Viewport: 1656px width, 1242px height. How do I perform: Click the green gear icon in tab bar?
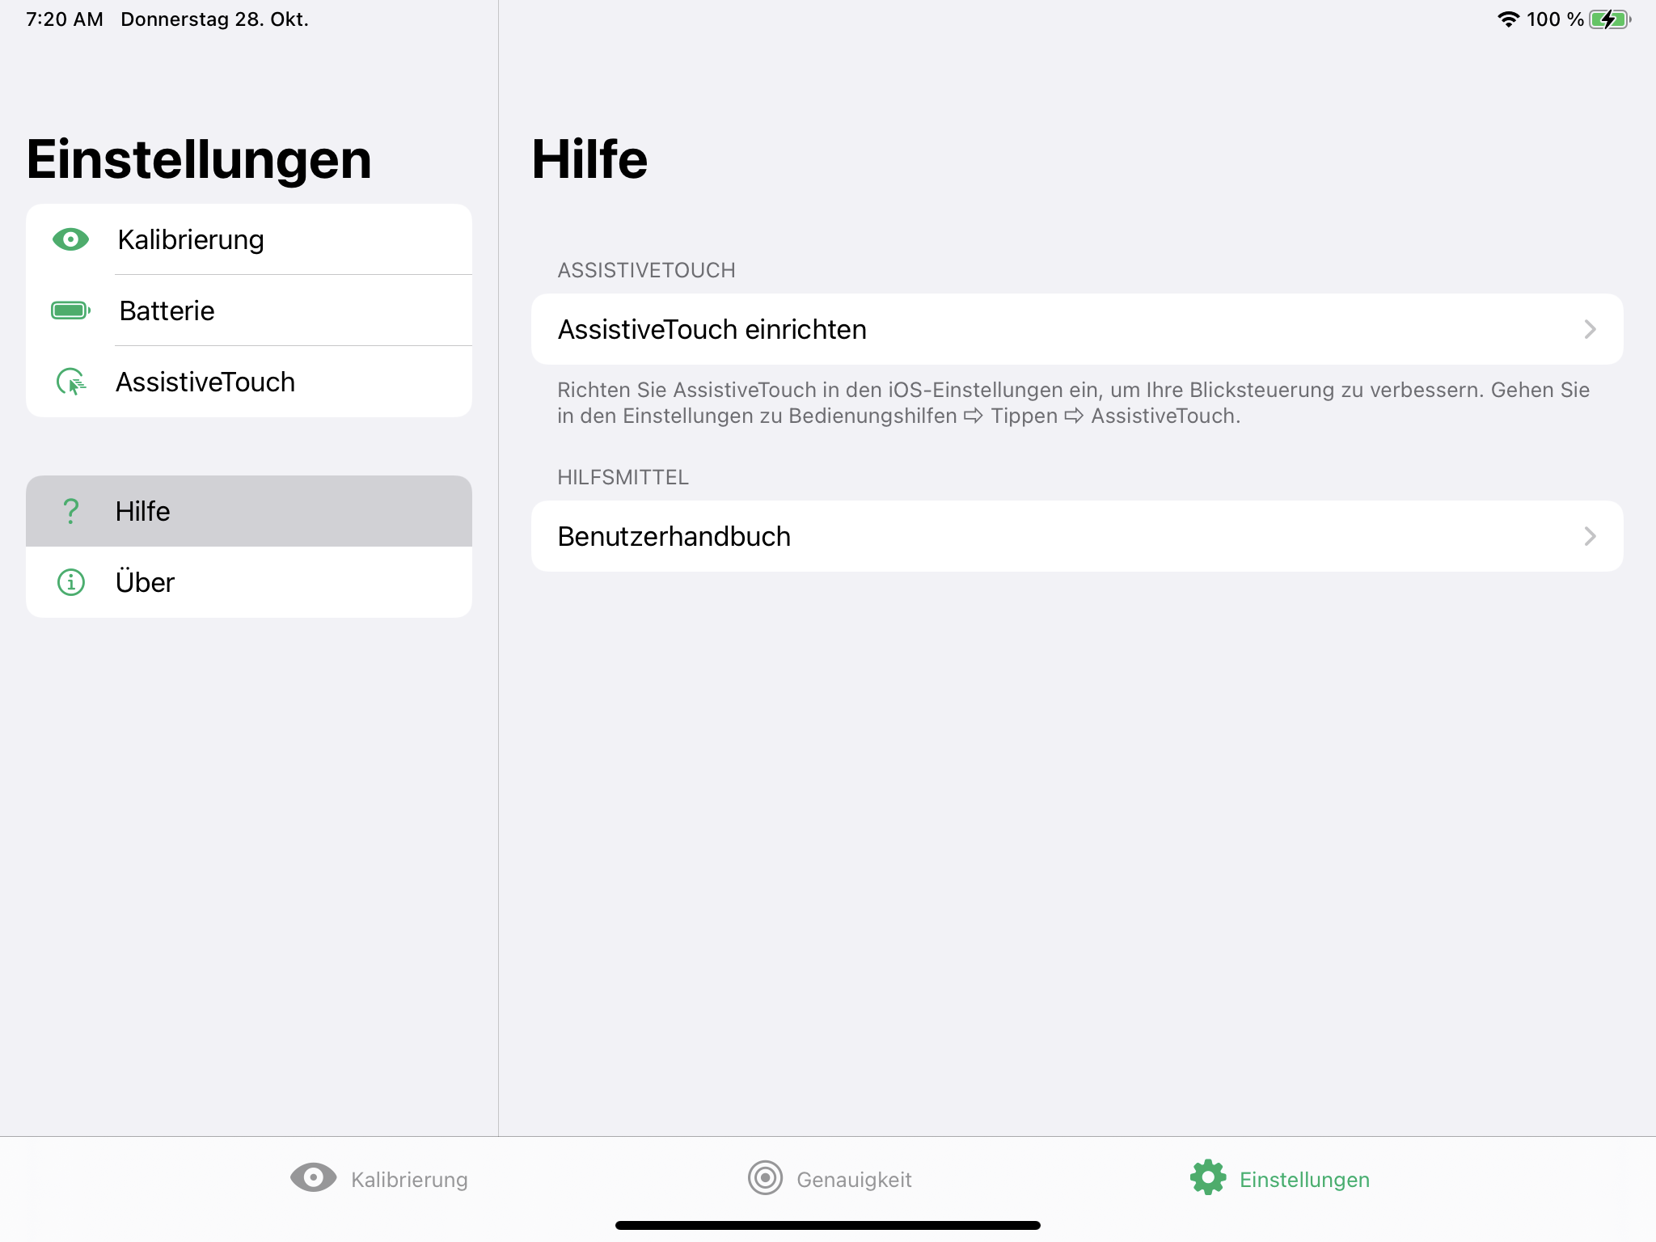(x=1208, y=1177)
